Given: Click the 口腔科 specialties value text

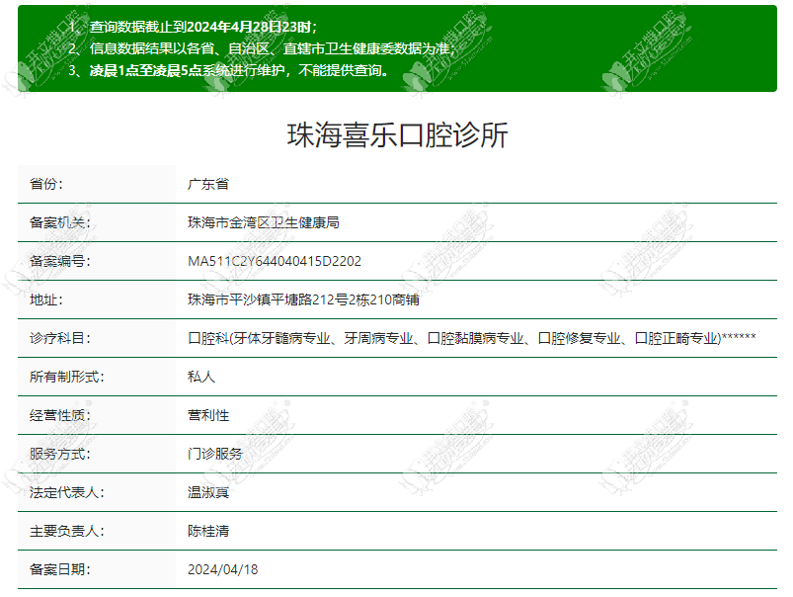Looking at the screenshot, I should tap(472, 338).
